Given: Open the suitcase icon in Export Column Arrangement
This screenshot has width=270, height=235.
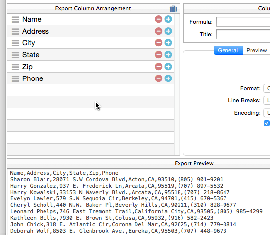Looking at the screenshot, I should 173,9.
